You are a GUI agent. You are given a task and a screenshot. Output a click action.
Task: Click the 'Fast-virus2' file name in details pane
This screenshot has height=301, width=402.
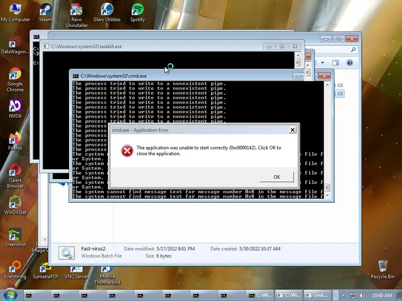pos(93,248)
